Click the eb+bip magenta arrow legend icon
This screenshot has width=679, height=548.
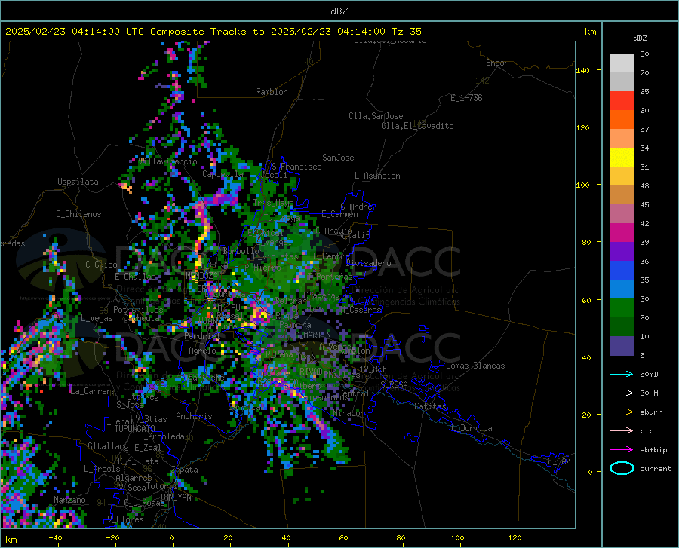[x=622, y=450]
